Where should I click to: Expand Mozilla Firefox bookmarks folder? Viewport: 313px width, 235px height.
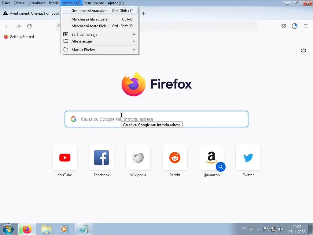click(x=100, y=50)
